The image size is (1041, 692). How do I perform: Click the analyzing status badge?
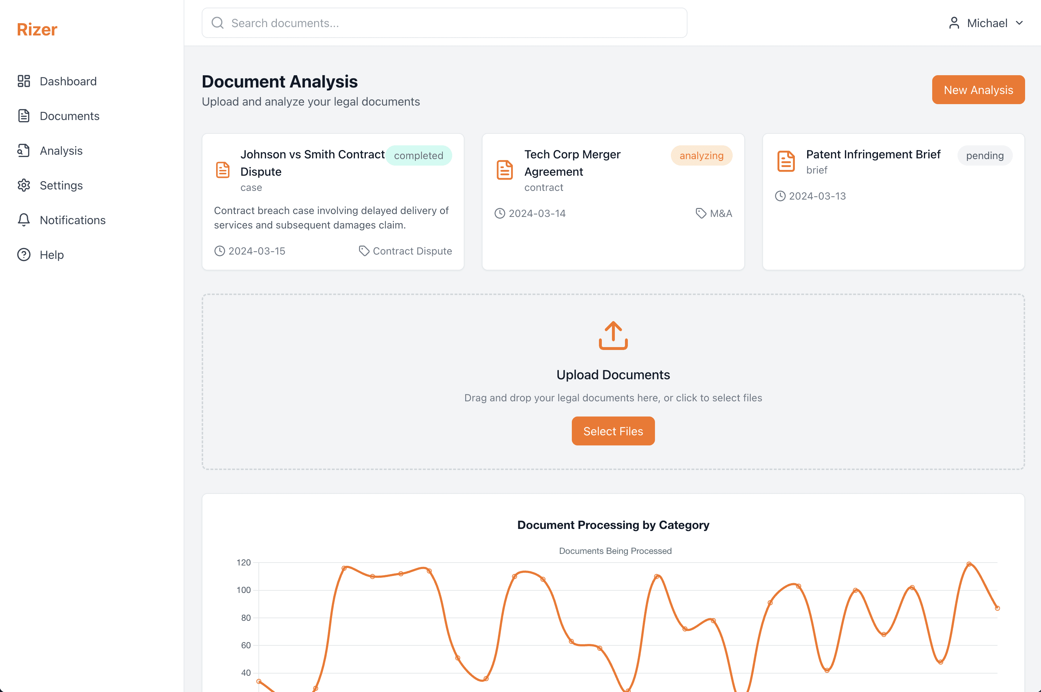[701, 155]
